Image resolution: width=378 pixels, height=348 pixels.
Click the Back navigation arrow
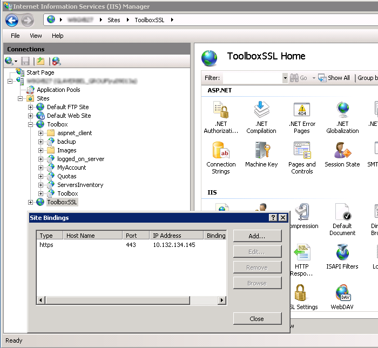(12, 21)
